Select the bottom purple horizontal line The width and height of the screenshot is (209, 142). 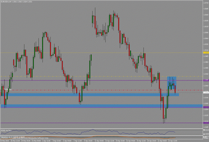[x=102, y=123]
